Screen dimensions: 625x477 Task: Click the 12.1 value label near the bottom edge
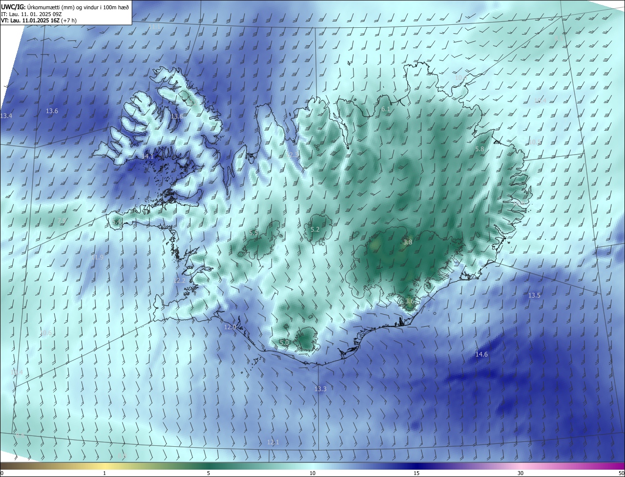(273, 442)
